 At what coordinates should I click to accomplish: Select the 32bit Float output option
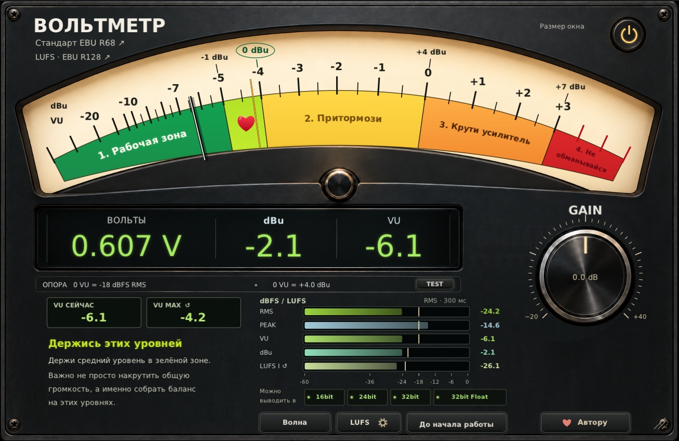(x=469, y=397)
